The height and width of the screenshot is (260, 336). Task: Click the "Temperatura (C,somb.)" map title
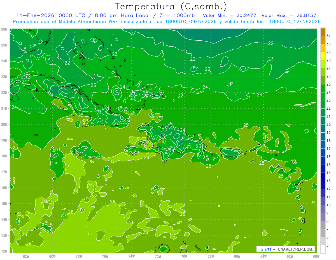171,7
